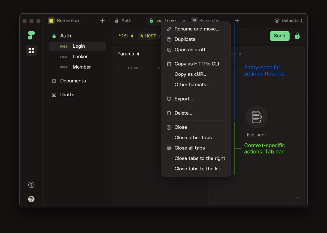Click the plus icon next to Rememba collection
Viewport: 327px width, 233px height.
coord(102,20)
